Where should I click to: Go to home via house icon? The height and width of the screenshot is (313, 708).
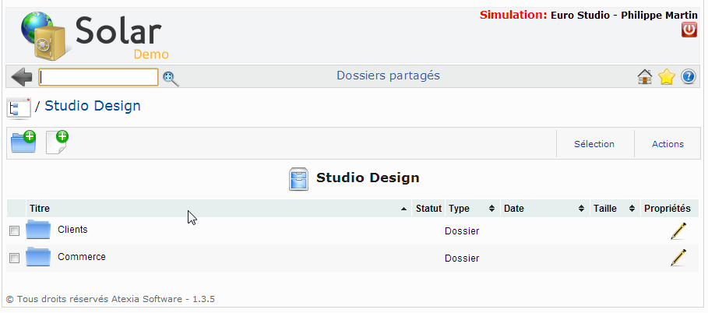[644, 77]
